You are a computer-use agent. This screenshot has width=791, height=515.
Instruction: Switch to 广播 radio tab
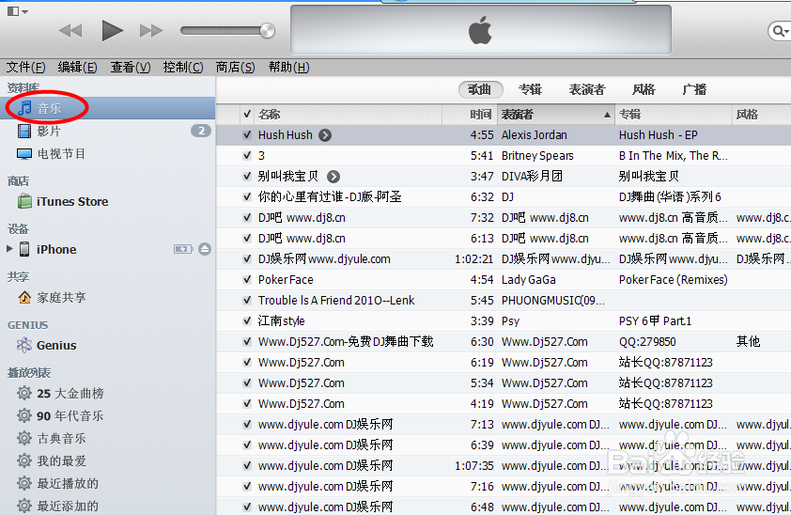point(694,90)
